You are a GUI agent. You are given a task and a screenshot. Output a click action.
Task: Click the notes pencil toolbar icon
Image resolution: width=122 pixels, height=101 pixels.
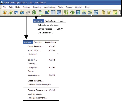pos(109,12)
